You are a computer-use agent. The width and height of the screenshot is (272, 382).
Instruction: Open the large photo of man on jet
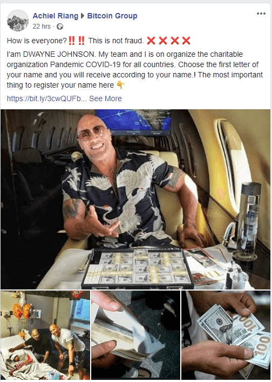coord(135,199)
